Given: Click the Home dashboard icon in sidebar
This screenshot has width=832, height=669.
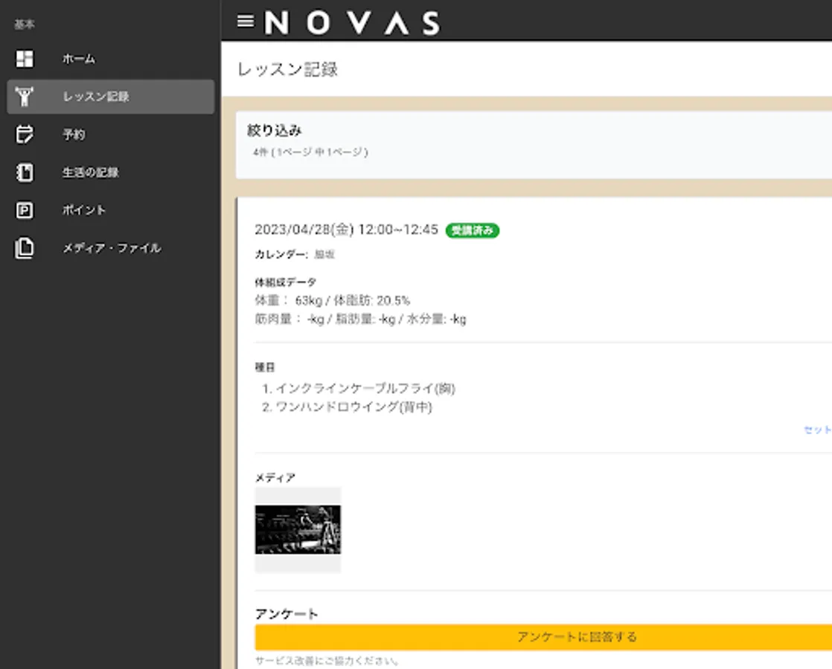Looking at the screenshot, I should pos(25,59).
